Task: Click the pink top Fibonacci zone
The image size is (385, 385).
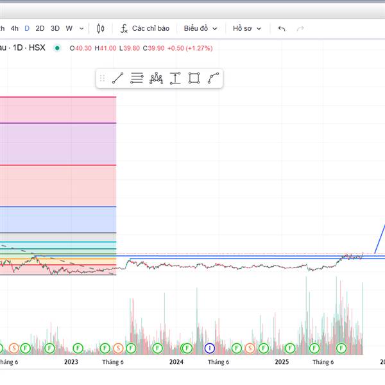Action: (x=58, y=109)
